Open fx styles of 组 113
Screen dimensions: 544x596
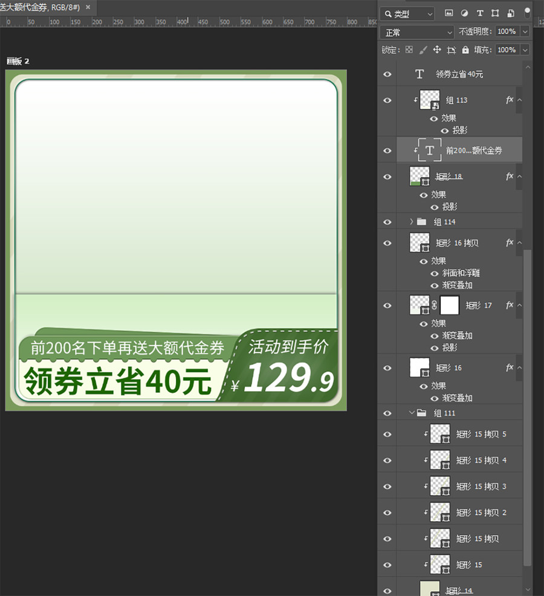(510, 100)
